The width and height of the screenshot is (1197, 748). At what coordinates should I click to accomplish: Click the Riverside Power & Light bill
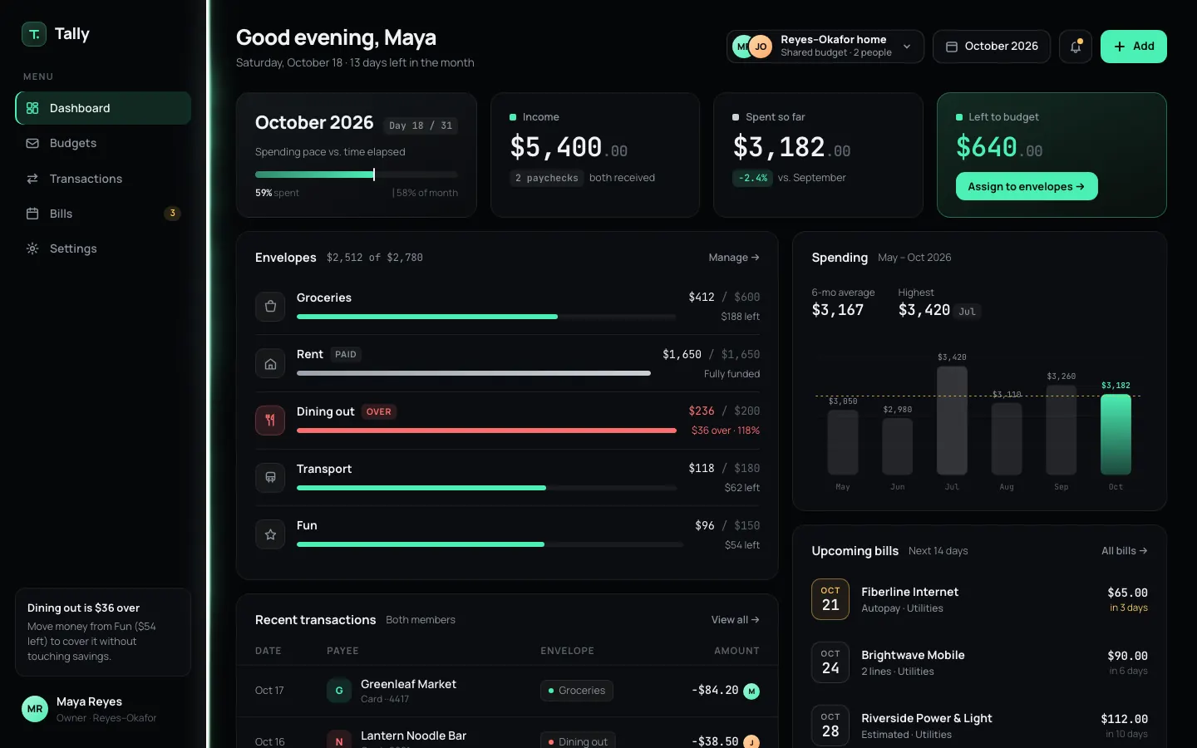[x=927, y=718]
